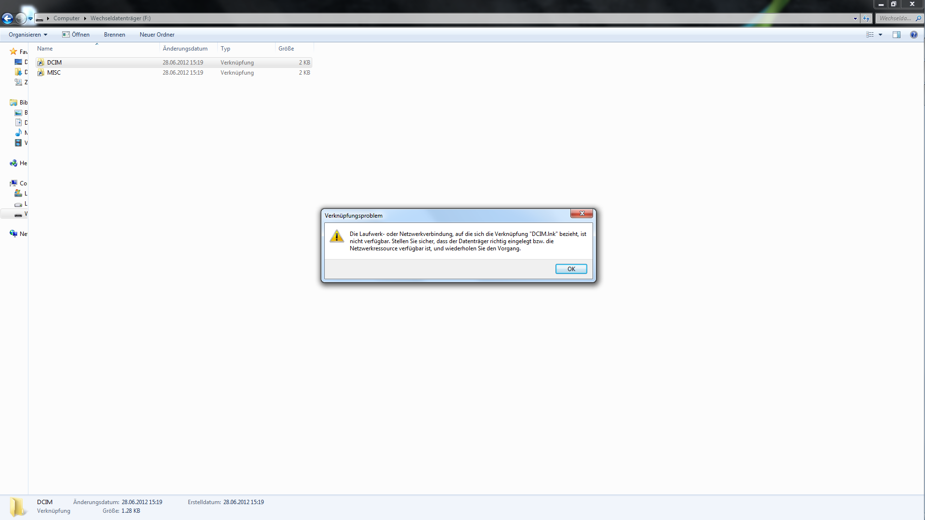This screenshot has width=925, height=520.
Task: Click Brennen in the toolbar
Action: tap(115, 35)
